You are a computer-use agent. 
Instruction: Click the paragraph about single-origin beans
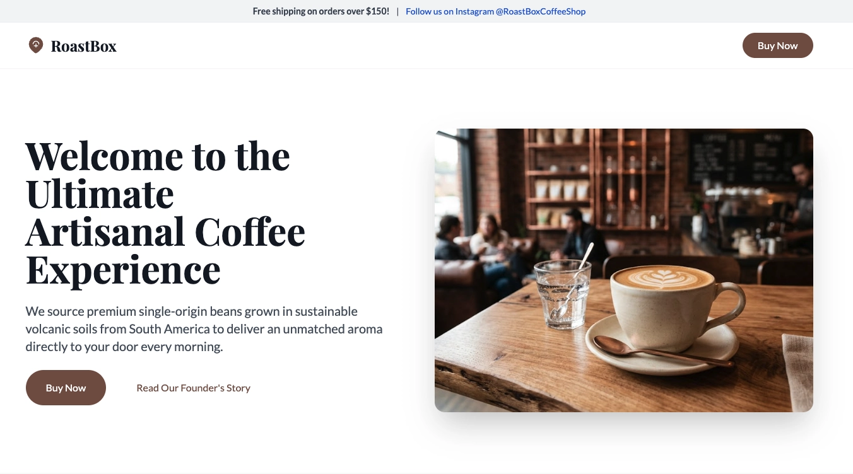[204, 329]
